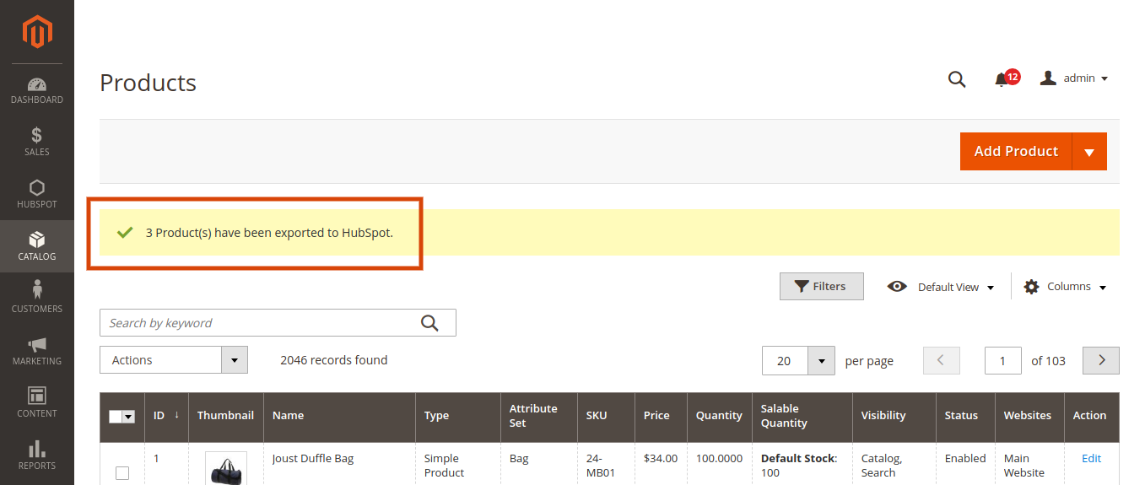
Task: Sort by the Price column
Action: click(x=661, y=416)
